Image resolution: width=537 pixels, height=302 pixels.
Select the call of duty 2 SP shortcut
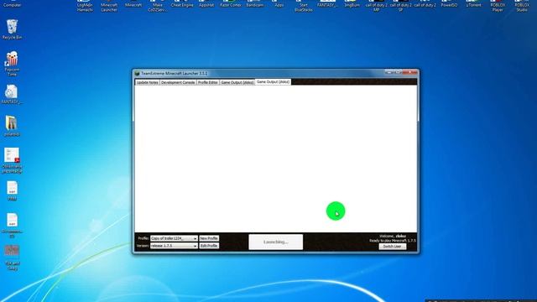point(400,6)
